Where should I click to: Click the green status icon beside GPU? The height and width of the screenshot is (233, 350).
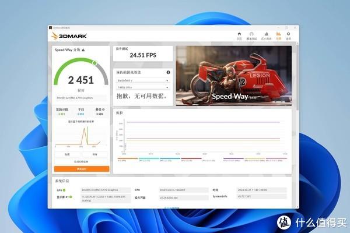click(x=64, y=190)
